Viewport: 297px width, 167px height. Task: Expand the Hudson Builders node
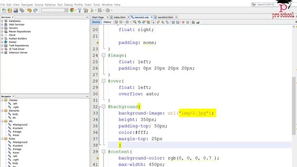[2, 39]
